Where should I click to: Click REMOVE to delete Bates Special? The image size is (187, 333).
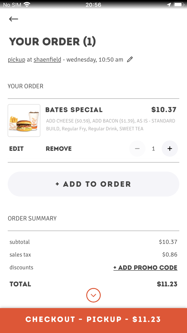59,149
